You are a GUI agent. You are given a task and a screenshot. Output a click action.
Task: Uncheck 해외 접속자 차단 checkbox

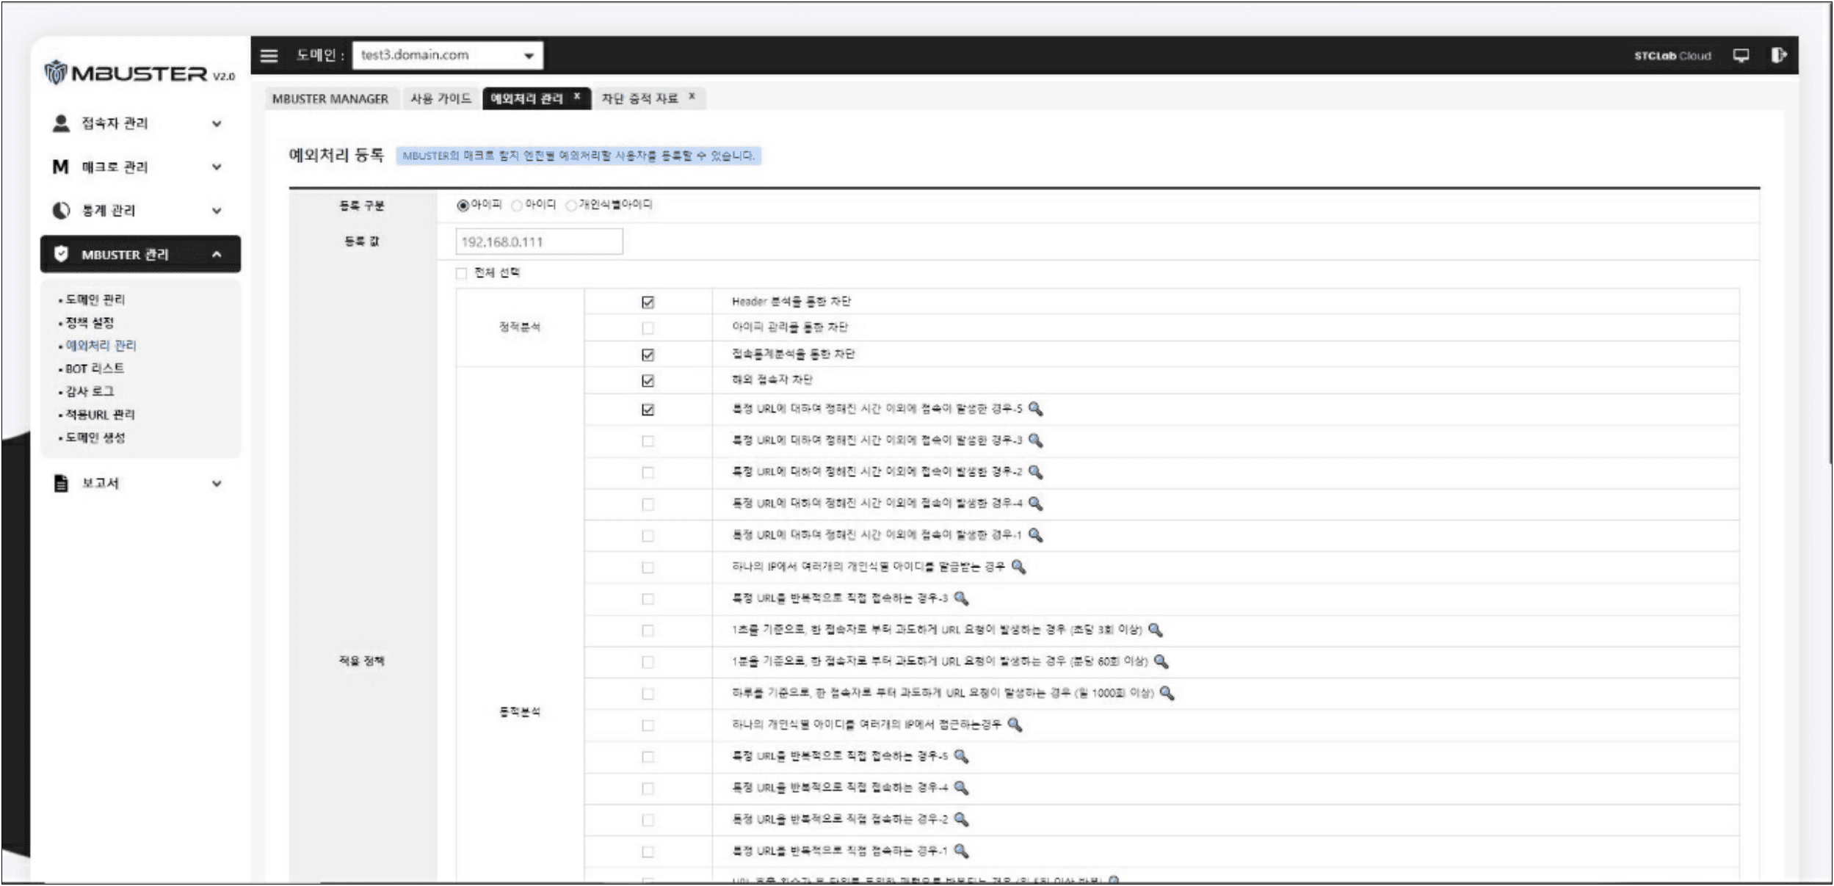pos(648,381)
